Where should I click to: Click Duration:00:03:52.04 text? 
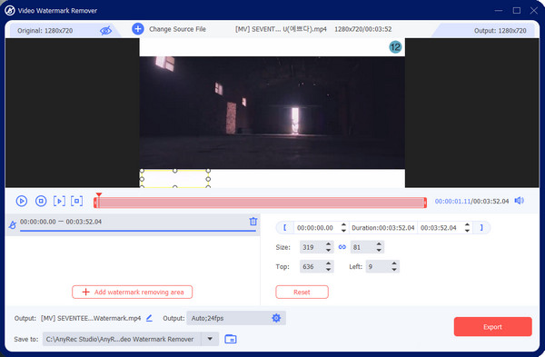pos(383,228)
